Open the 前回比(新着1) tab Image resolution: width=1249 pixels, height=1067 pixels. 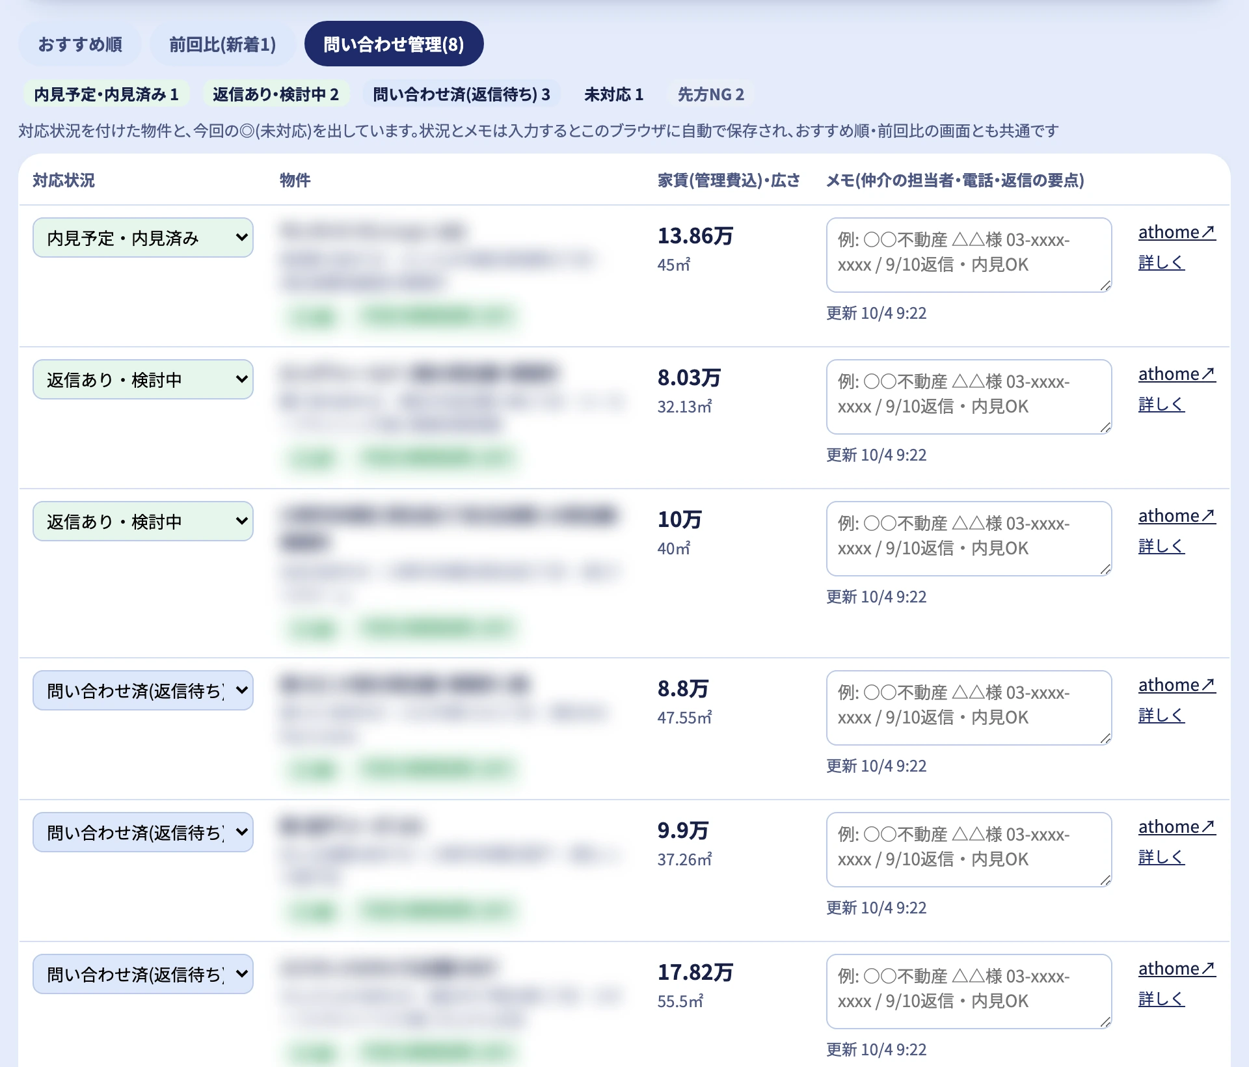click(222, 44)
